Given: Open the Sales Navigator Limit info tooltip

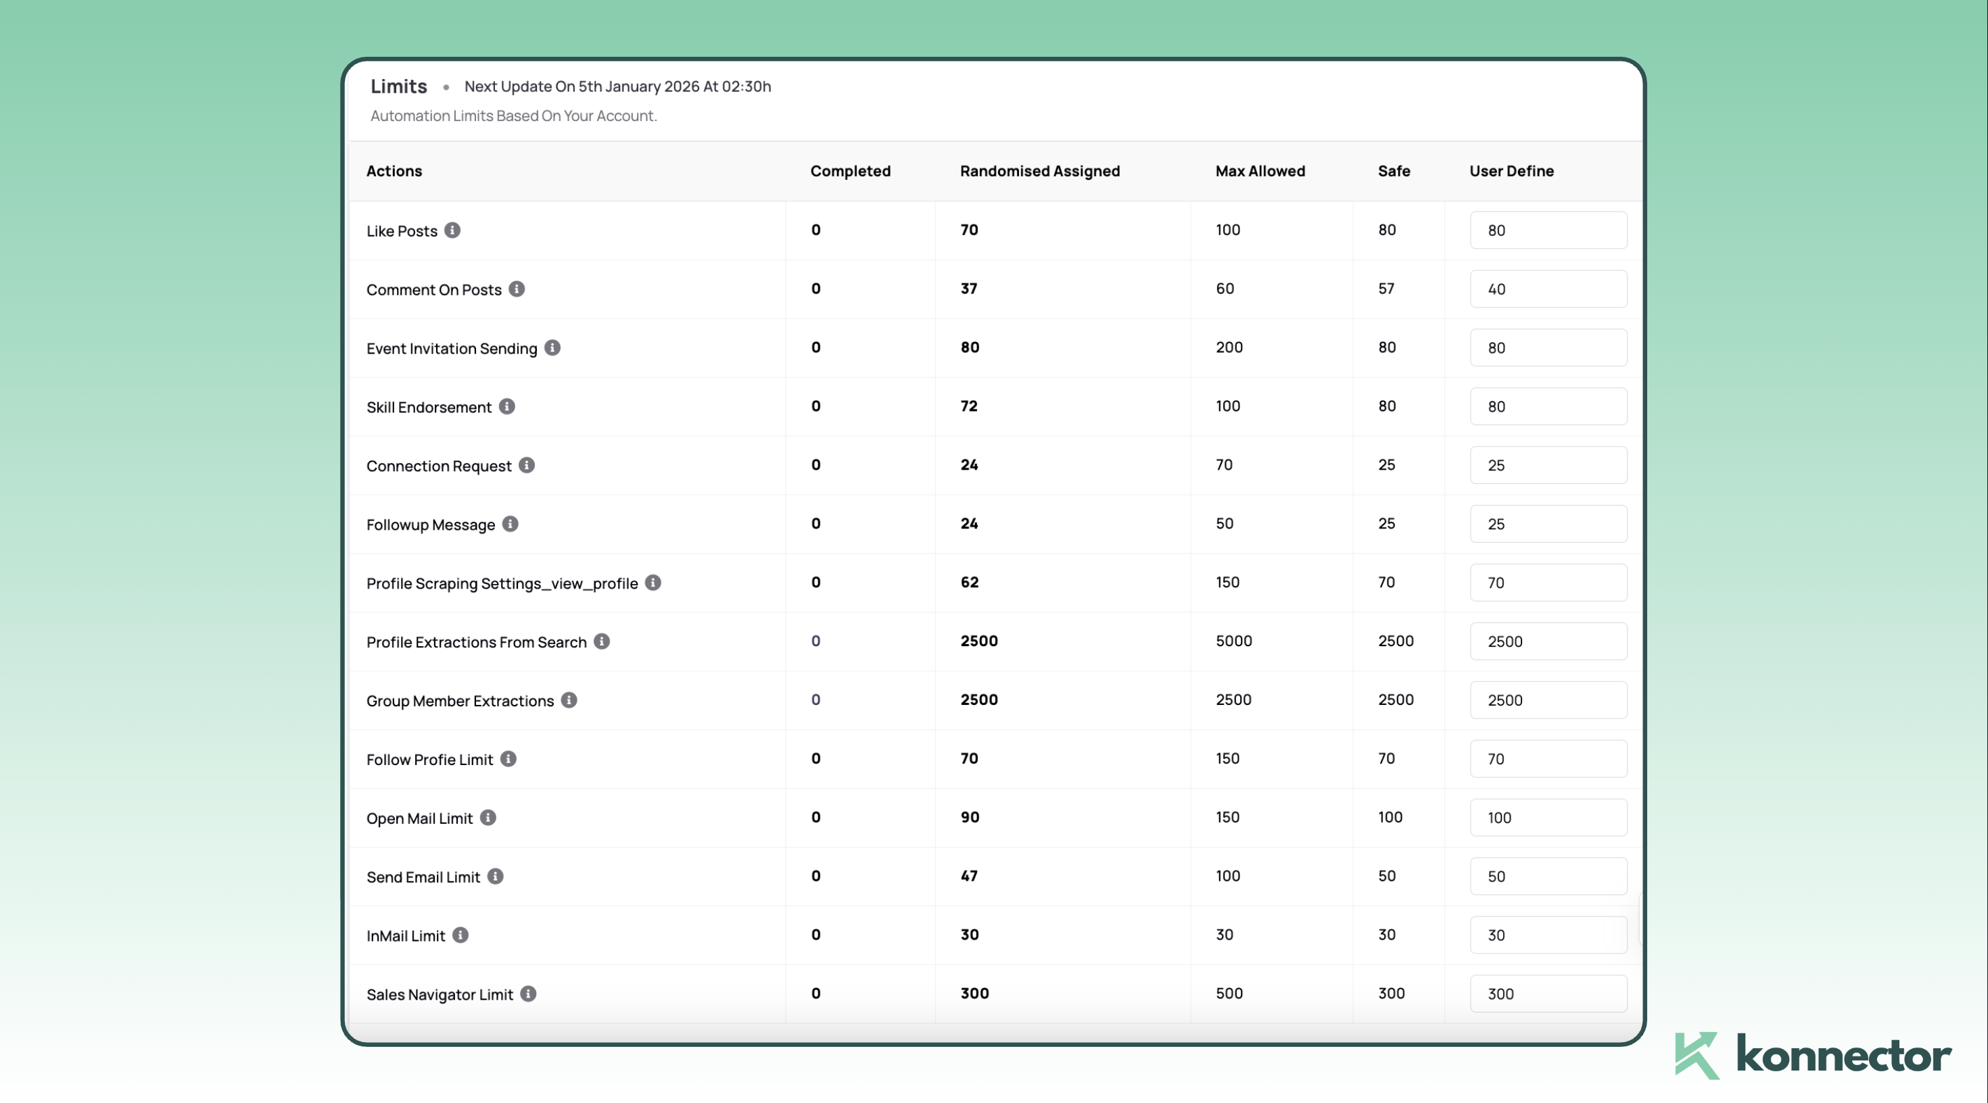Looking at the screenshot, I should pos(528,994).
